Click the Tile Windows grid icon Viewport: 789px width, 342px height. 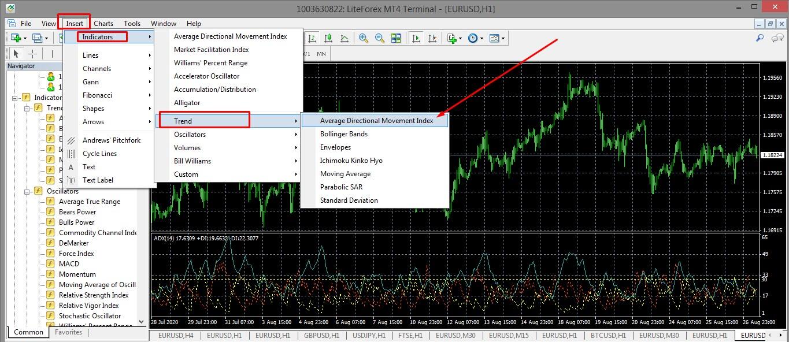396,38
